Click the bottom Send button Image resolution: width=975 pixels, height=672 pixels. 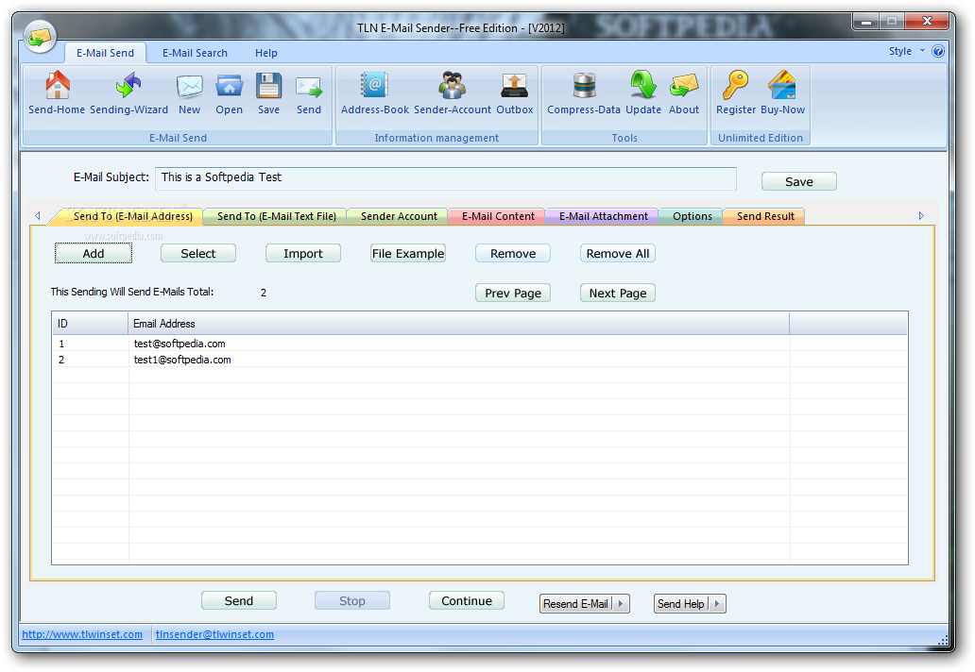pyautogui.click(x=239, y=600)
